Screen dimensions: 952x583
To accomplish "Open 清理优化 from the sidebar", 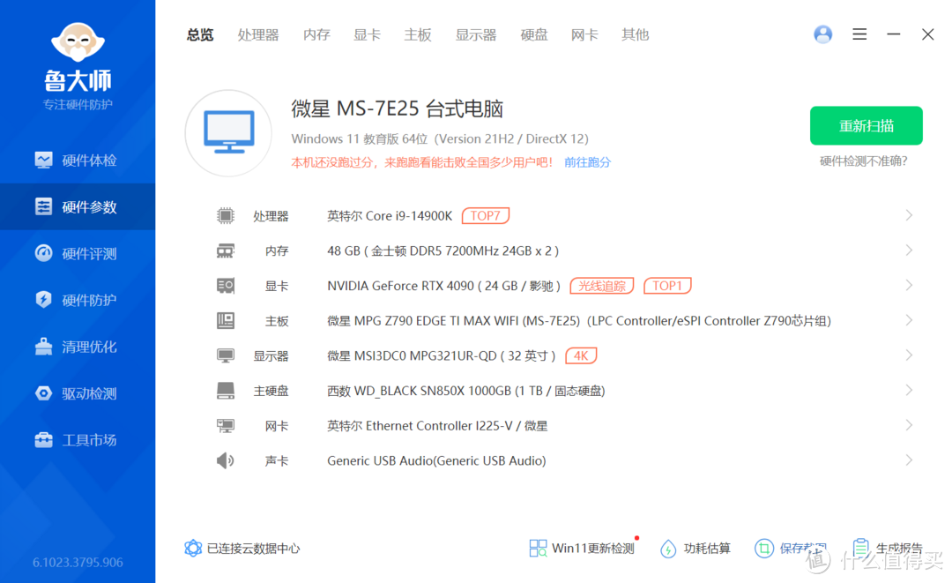I will point(78,347).
